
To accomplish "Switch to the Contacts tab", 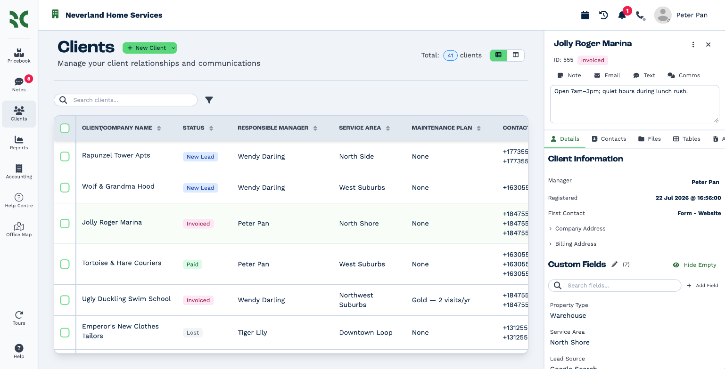I will tap(609, 139).
